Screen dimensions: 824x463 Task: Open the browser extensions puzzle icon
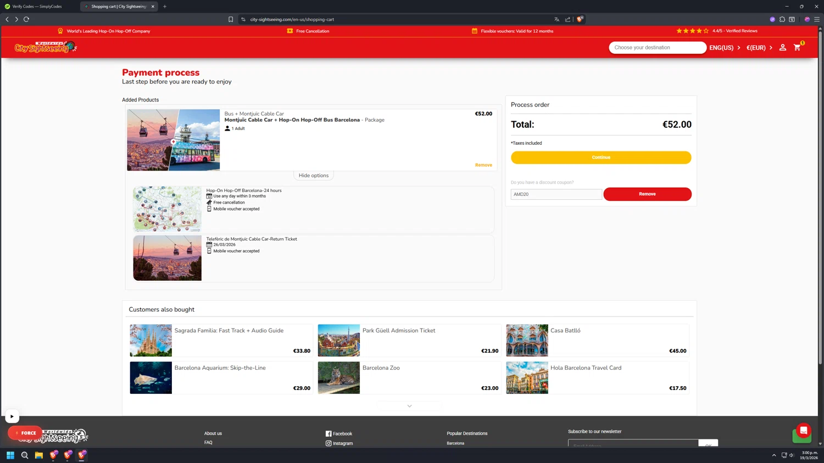pos(782,19)
